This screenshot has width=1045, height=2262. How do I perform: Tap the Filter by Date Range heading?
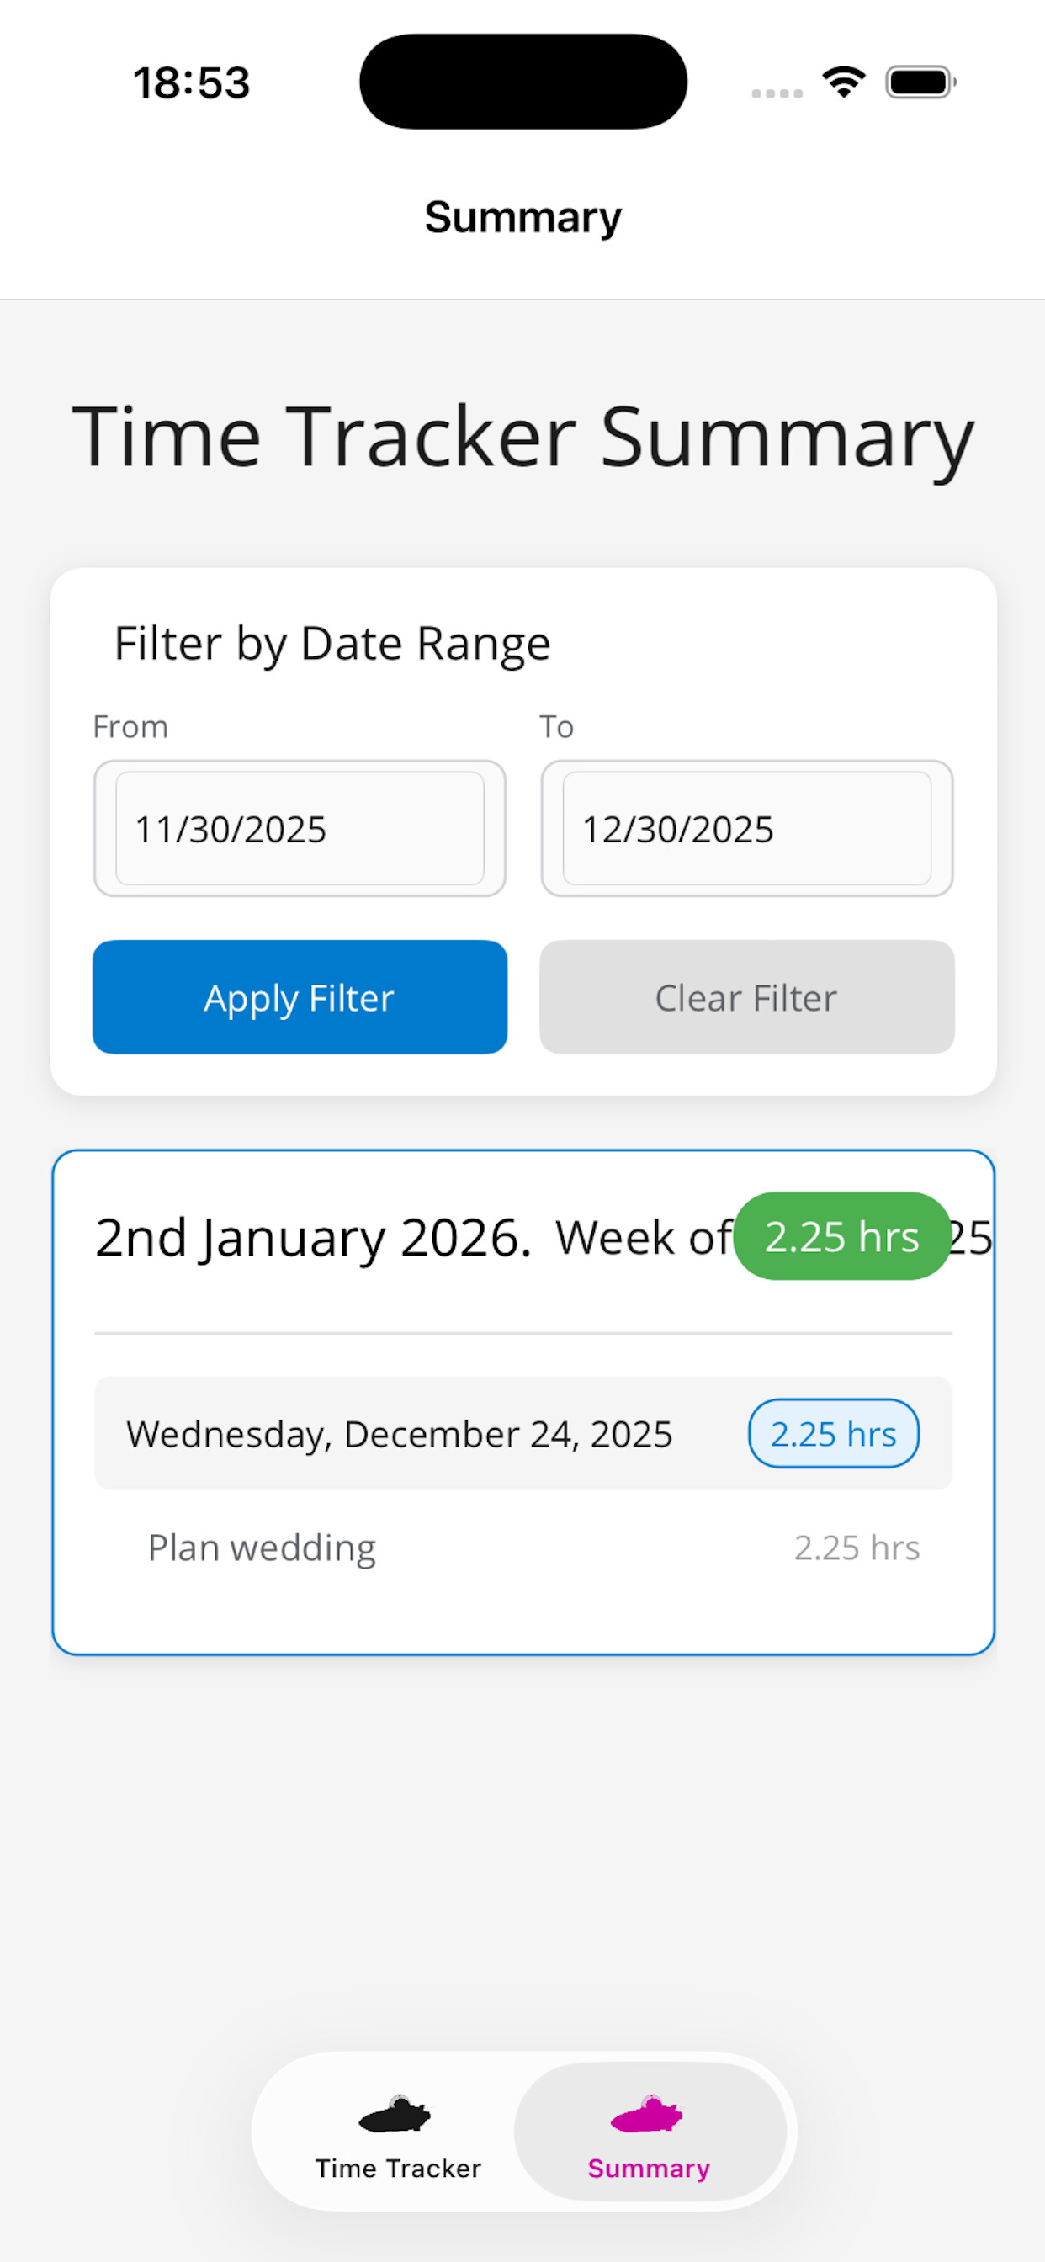tap(332, 644)
